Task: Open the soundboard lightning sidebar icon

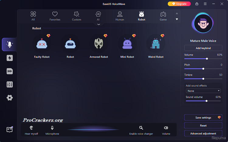Action: (10, 58)
